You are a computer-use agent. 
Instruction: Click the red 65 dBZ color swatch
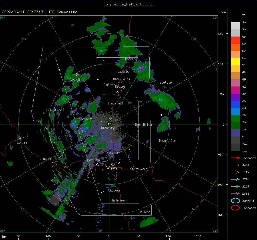coord(235,40)
